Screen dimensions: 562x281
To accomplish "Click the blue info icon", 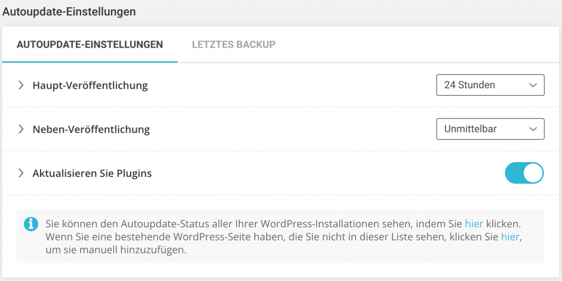I will [31, 224].
